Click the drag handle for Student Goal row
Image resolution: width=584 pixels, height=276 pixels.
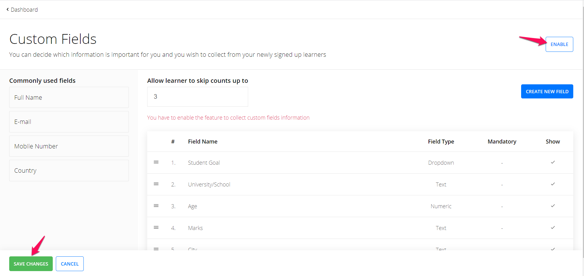click(x=156, y=162)
